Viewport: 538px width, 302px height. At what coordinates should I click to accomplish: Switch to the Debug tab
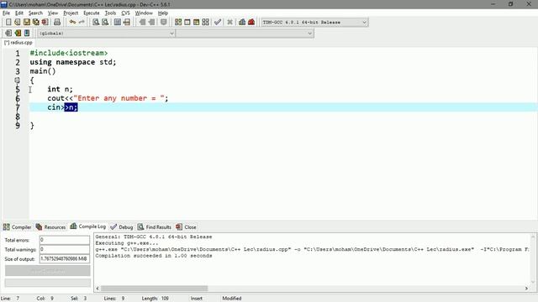pyautogui.click(x=122, y=227)
